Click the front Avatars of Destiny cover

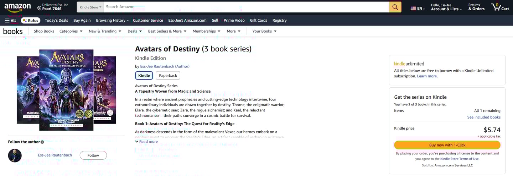point(66,90)
